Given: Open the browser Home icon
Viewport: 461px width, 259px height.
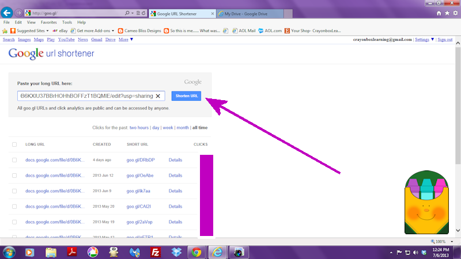Looking at the screenshot, I should coord(439,13).
